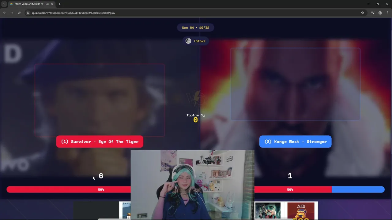Go forward to the next page
The height and width of the screenshot is (220, 392).
(x=12, y=13)
